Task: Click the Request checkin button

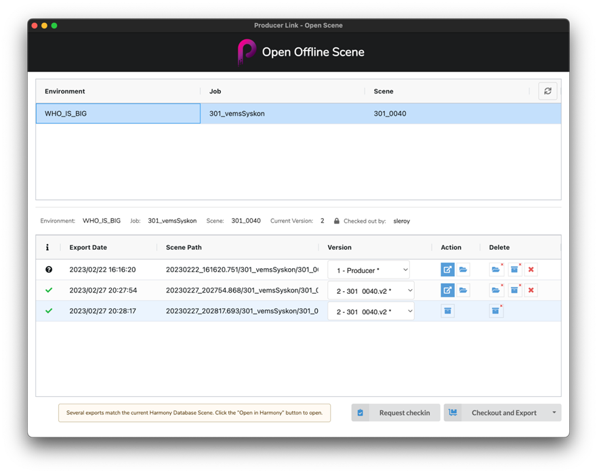Action: tap(396, 413)
